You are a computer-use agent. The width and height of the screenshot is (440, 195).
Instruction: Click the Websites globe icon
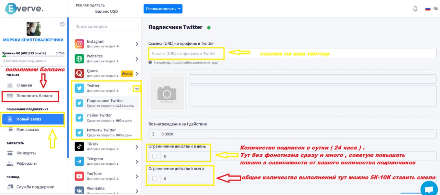(x=79, y=58)
